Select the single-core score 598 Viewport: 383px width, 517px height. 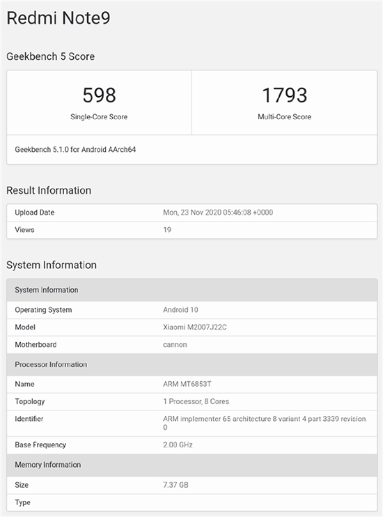99,95
